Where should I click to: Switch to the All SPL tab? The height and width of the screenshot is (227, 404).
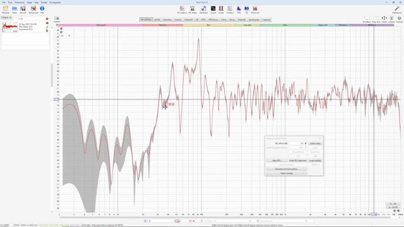click(x=157, y=20)
